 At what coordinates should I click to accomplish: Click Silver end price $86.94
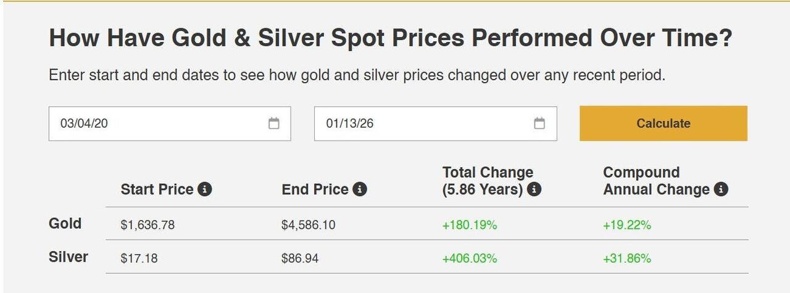click(300, 258)
